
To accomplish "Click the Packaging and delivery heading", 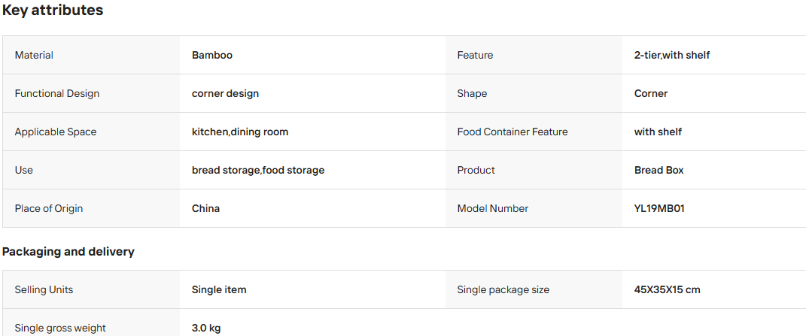I will (x=68, y=252).
